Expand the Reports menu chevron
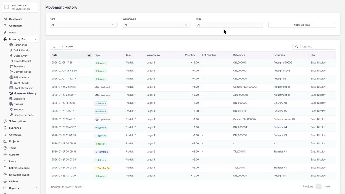The image size is (345, 194). point(36,188)
